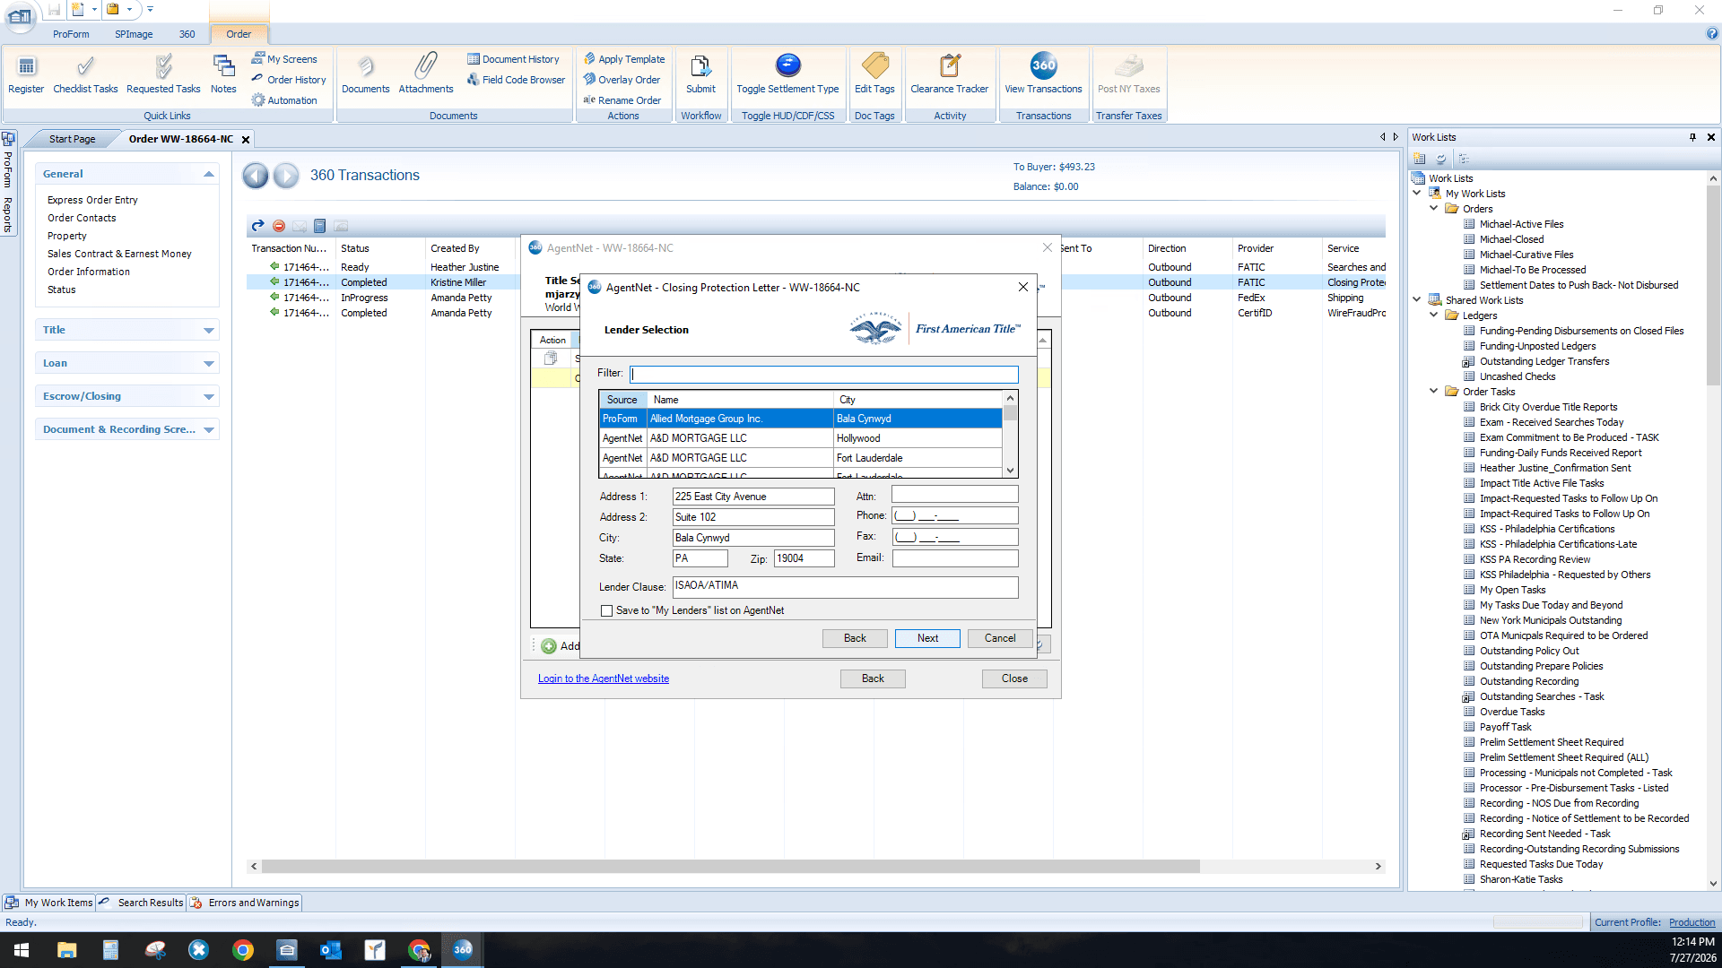1722x968 pixels.
Task: Open the Notes icon in ribbon
Action: 223,73
